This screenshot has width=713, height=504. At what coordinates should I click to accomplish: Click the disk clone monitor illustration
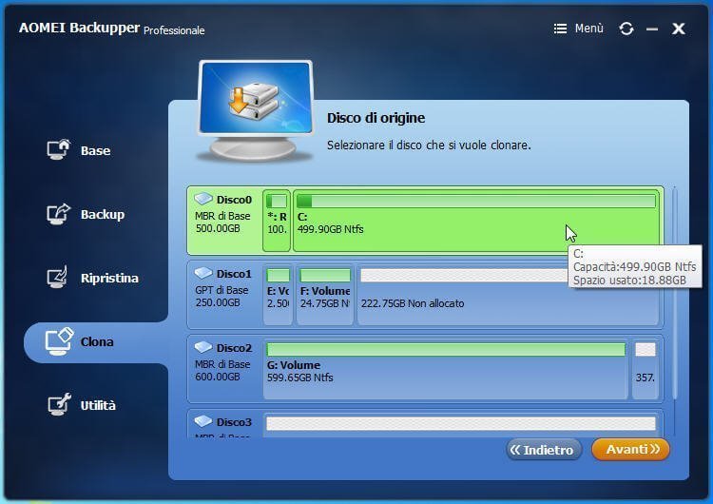[256, 110]
